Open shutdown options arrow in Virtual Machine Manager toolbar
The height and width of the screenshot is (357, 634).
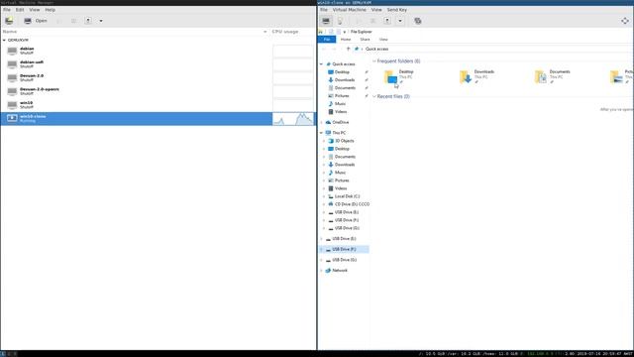pos(101,21)
